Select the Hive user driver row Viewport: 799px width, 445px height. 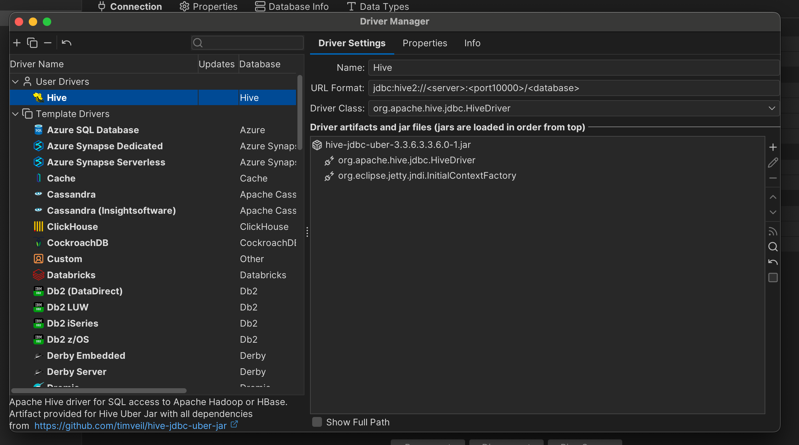tap(153, 97)
